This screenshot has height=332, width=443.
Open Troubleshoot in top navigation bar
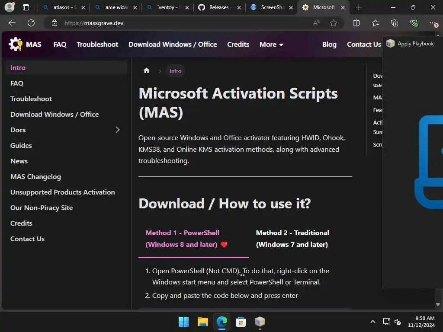[x=97, y=45]
